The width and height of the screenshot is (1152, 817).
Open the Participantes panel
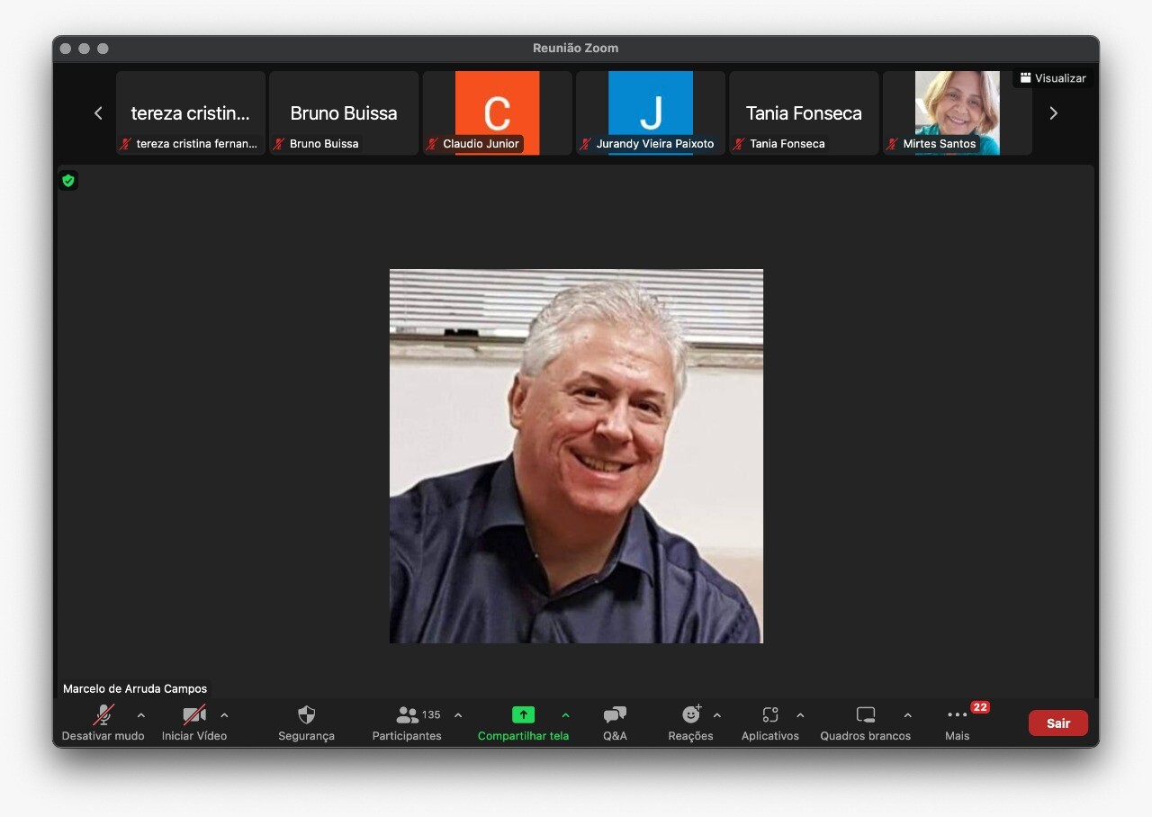(408, 715)
